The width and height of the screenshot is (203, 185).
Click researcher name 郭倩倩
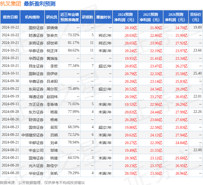pos(52,28)
